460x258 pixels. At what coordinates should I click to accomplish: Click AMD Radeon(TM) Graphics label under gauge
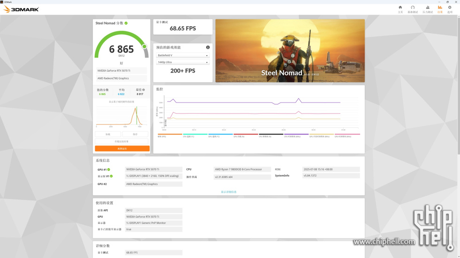tap(122, 78)
